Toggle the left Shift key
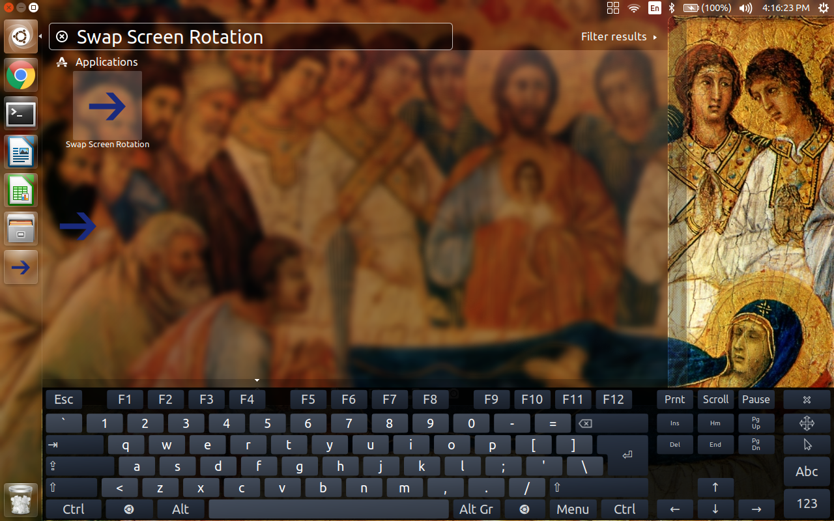The width and height of the screenshot is (834, 521). pyautogui.click(x=71, y=487)
